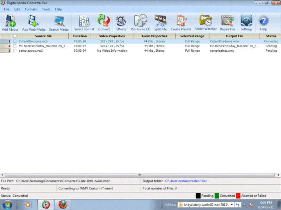This screenshot has height=210, width=281.
Task: Sort by the Duration column header
Action: click(80, 36)
